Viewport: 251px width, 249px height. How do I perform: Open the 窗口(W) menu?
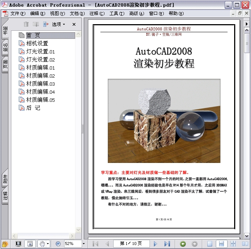coord(156,14)
